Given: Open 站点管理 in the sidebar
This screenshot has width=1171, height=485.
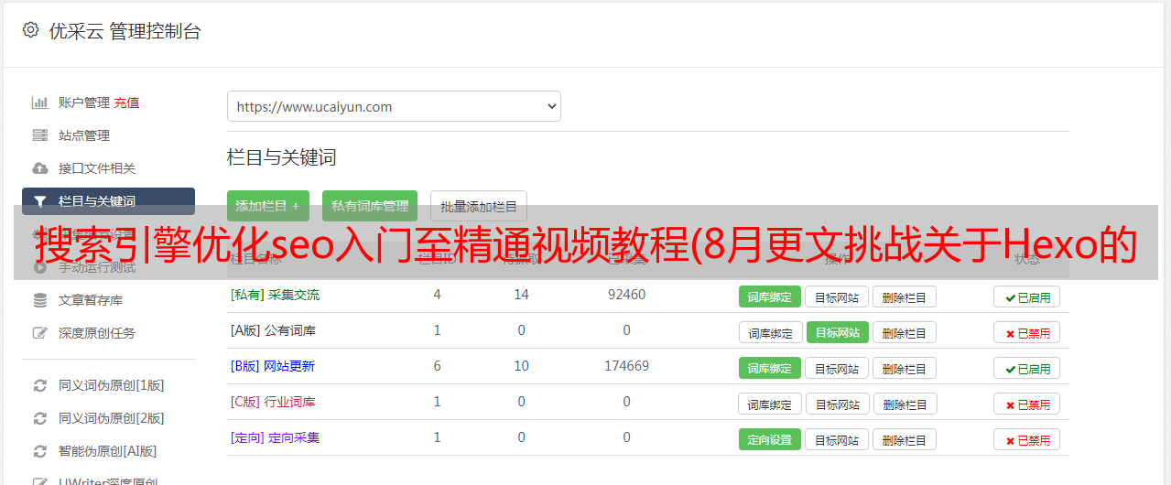Looking at the screenshot, I should pos(84,135).
